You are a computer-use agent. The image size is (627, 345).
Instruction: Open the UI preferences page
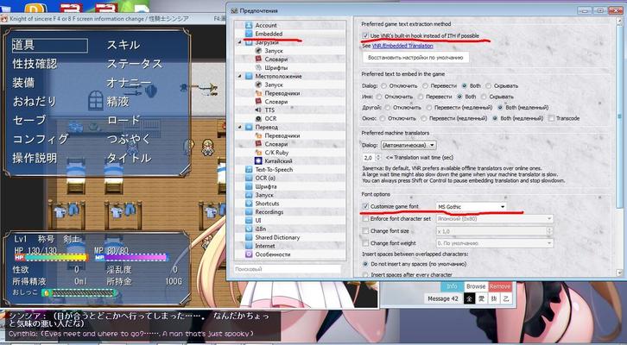[258, 221]
